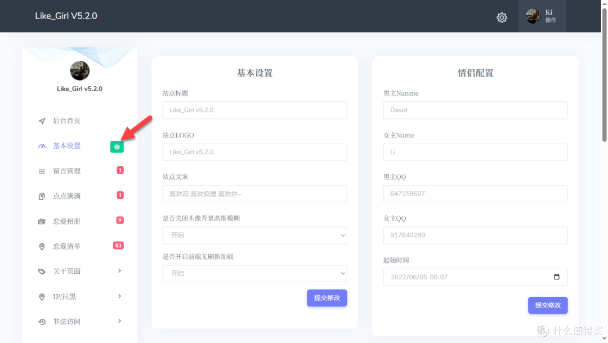Click the red badge 83 on 恋爱清单
Image resolution: width=608 pixels, height=343 pixels.
(118, 246)
